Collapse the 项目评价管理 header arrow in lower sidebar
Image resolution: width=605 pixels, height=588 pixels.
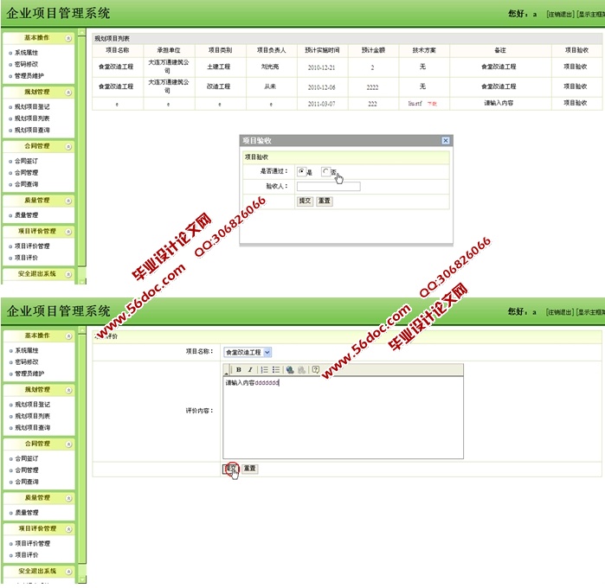point(68,529)
